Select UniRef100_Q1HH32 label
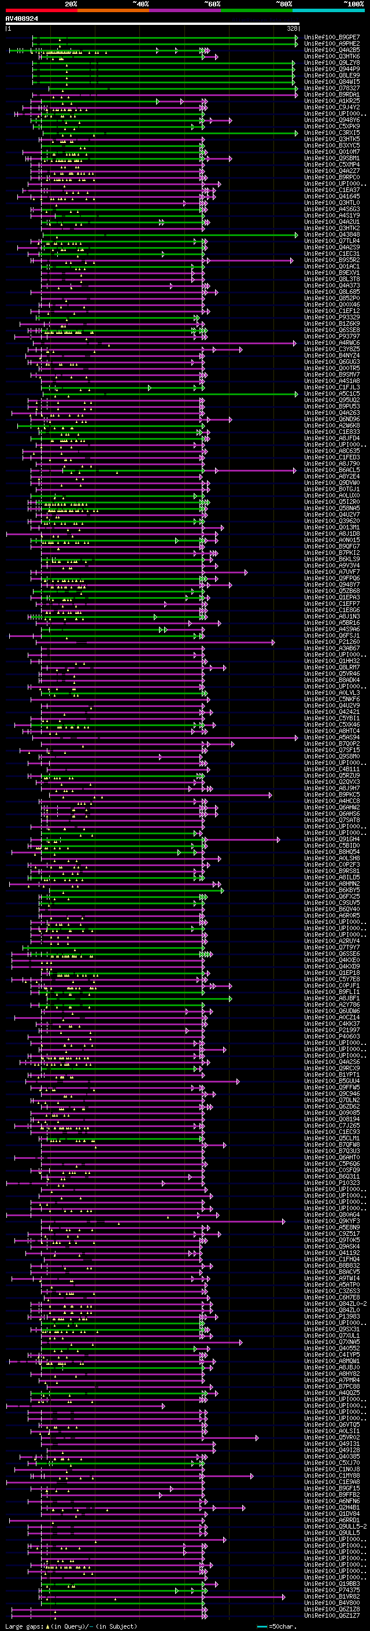This screenshot has height=1631, width=370. [x=332, y=661]
